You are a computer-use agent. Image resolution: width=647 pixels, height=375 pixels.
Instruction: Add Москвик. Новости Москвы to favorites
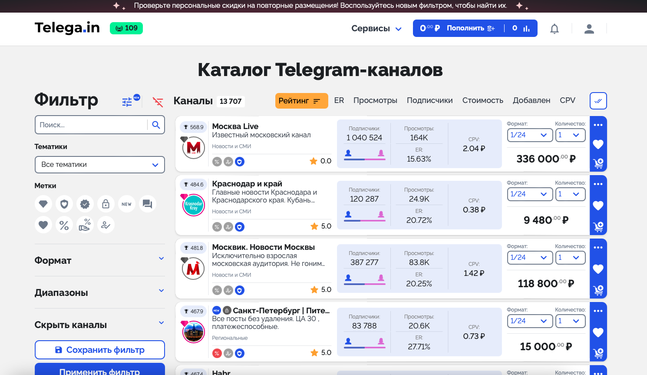pos(598,269)
